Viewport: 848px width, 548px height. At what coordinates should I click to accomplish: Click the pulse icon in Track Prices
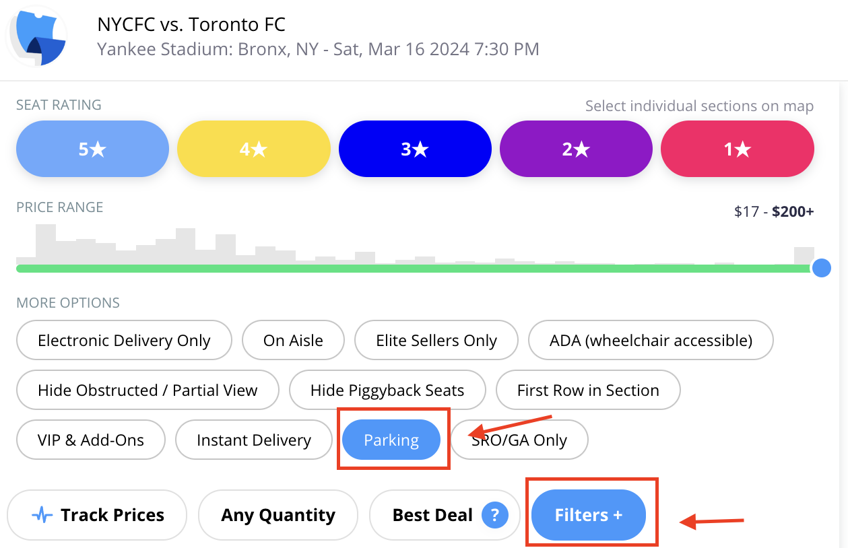[x=42, y=516]
